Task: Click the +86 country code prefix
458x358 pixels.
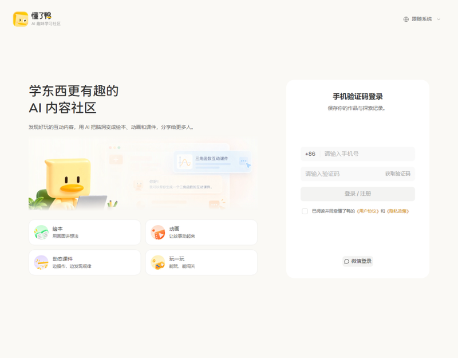Action: click(310, 154)
